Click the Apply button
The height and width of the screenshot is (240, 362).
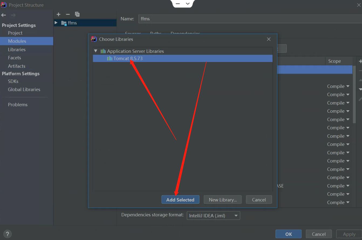(x=349, y=234)
